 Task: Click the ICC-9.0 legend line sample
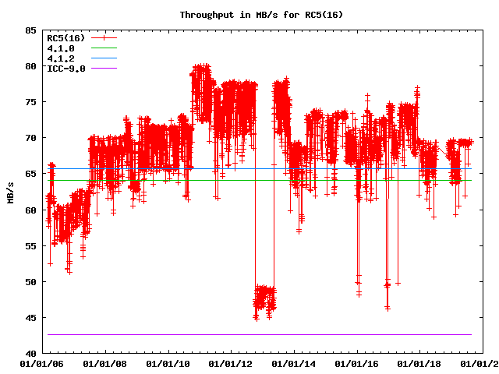tap(104, 69)
